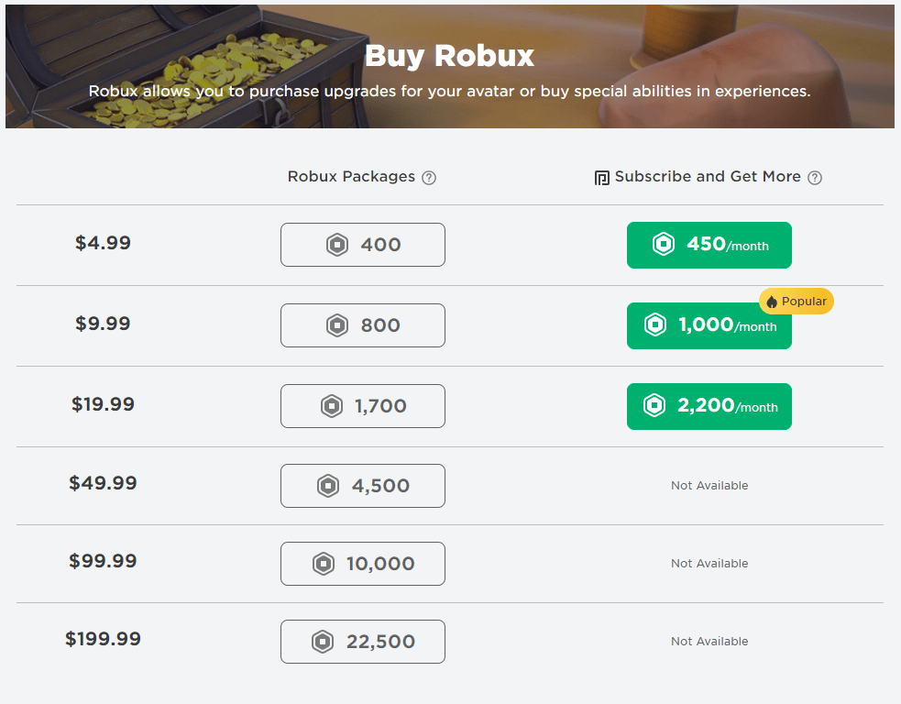Screen dimensions: 901x704
Task: Click Not Available in the $99.99 row
Action: point(709,564)
